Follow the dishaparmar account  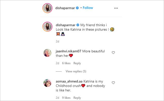(x=88, y=8)
